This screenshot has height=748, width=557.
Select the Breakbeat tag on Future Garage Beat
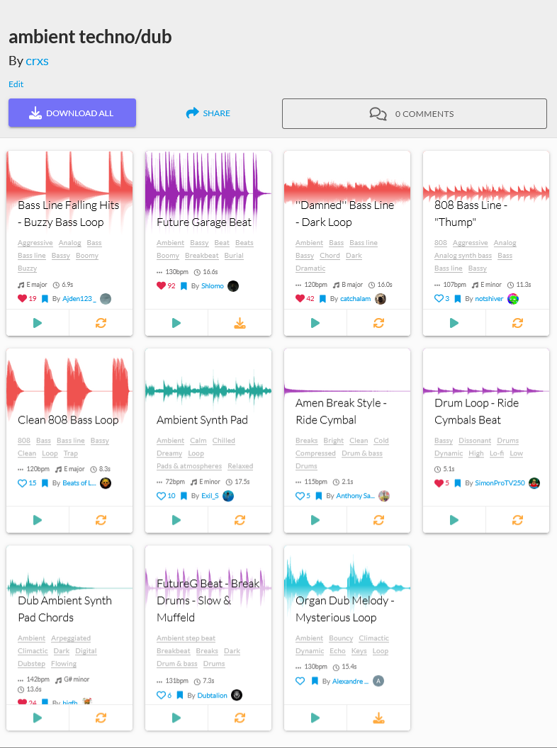point(201,256)
